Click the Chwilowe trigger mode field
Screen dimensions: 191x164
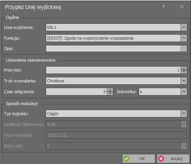tap(113, 81)
